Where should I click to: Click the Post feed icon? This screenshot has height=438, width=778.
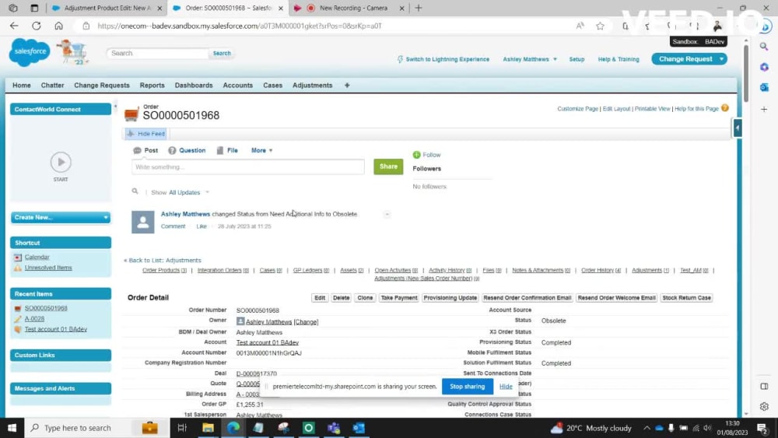[x=137, y=150]
